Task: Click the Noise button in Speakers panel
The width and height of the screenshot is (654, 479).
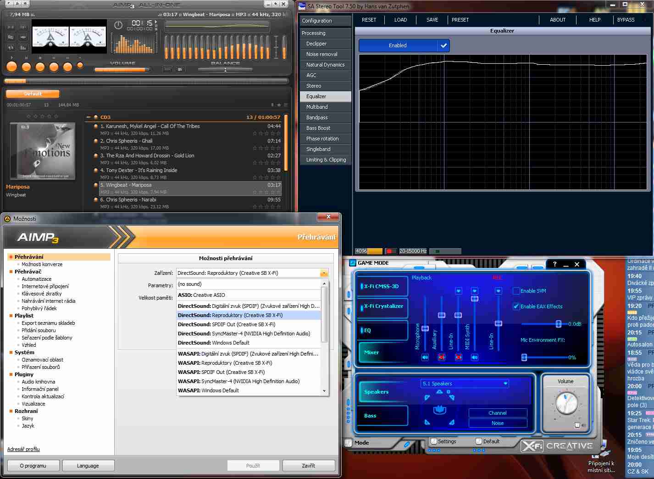Action: click(498, 423)
